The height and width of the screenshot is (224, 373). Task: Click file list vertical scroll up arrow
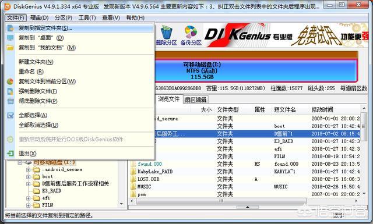pyautogui.click(x=364, y=108)
